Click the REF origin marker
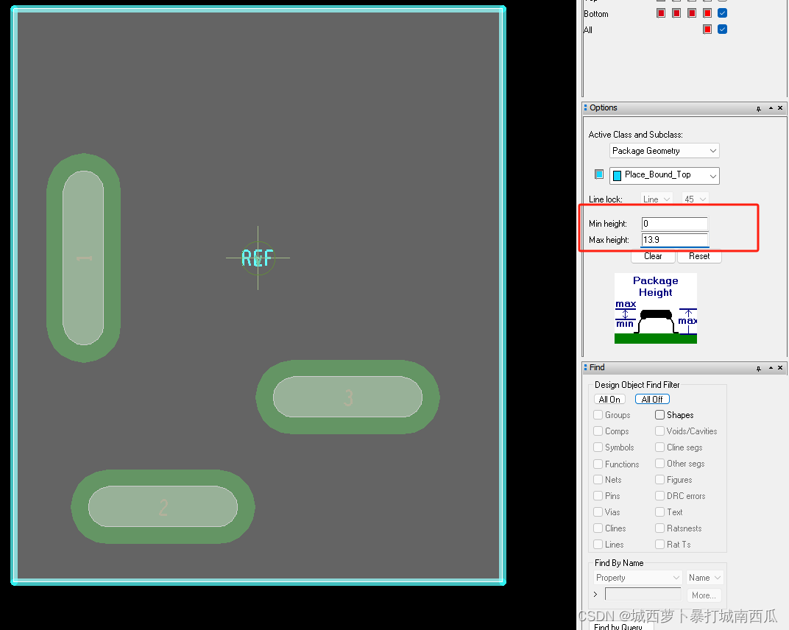Screen dimensions: 789x630 click(258, 258)
